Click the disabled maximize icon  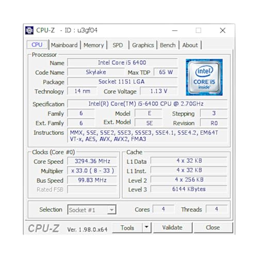pos(198,30)
